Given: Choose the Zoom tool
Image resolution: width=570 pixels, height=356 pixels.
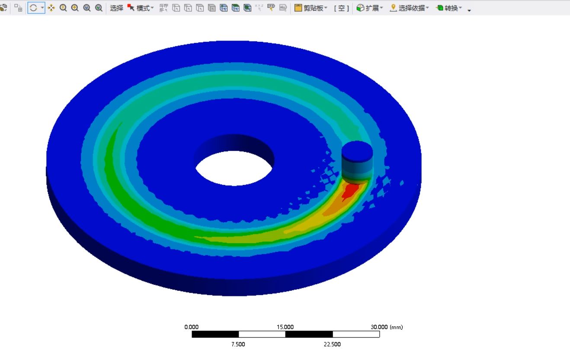Looking at the screenshot, I should point(63,8).
